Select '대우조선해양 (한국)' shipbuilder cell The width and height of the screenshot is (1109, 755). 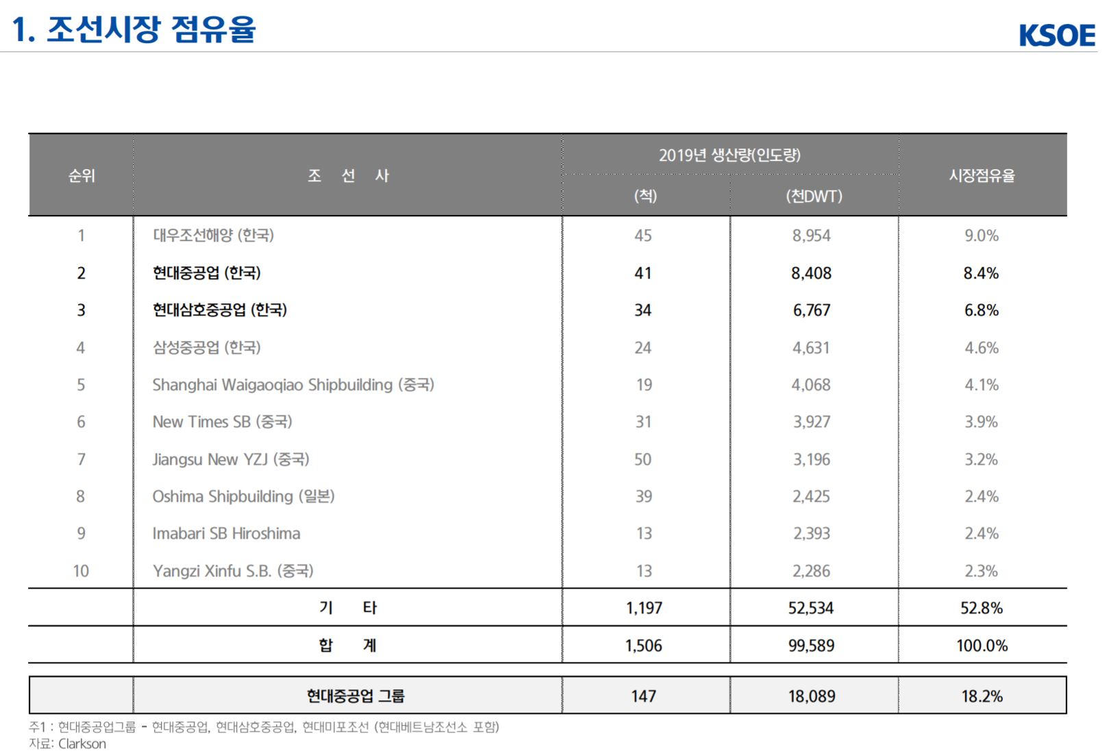coord(213,235)
